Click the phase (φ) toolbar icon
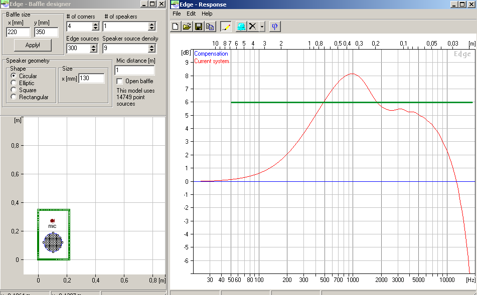This screenshot has height=295, width=477. point(275,26)
